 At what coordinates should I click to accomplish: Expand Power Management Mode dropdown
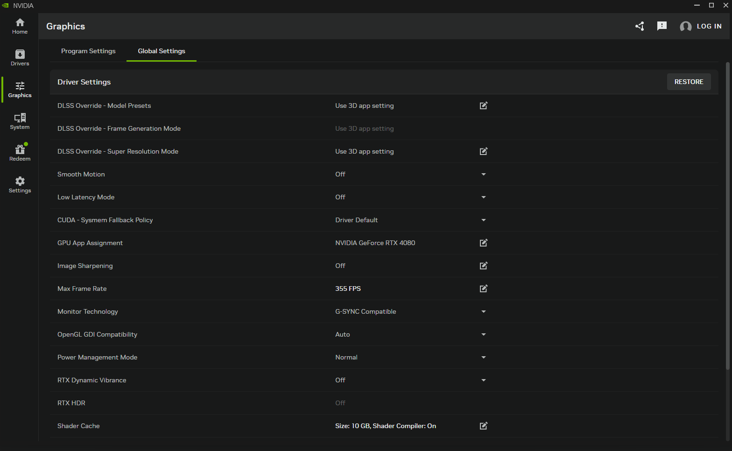coord(484,357)
